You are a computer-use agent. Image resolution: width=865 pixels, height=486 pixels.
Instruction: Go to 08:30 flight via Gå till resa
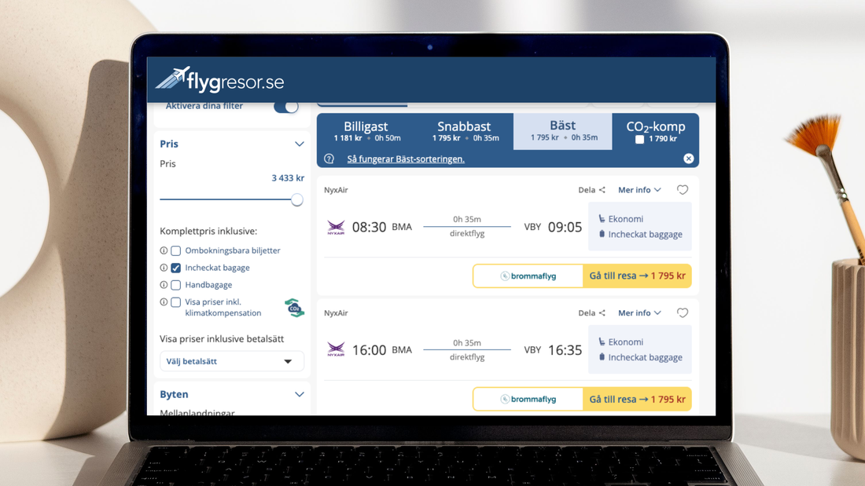click(x=637, y=276)
